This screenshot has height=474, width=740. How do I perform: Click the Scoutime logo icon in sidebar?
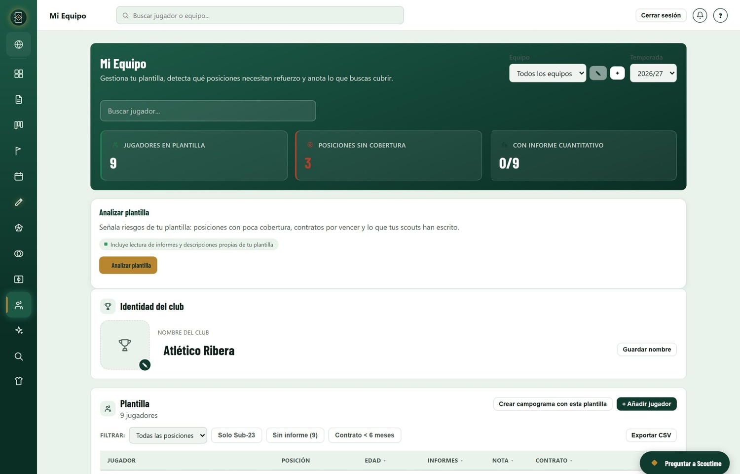[x=18, y=18]
